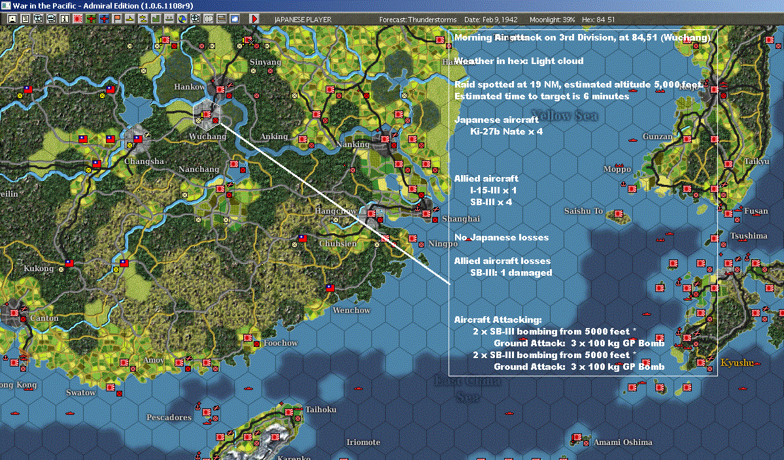784x460 pixels.
Task: Select Japanese base marker at Saishu To
Action: pyautogui.click(x=619, y=214)
